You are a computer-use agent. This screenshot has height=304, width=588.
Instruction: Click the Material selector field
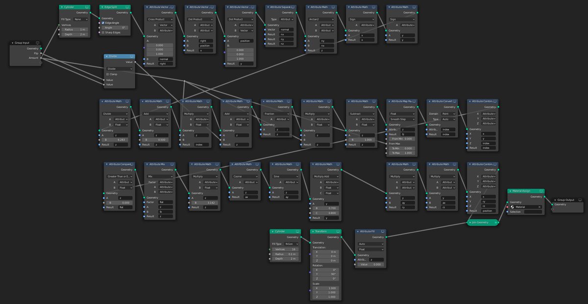click(526, 207)
